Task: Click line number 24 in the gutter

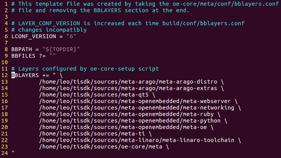Action: coord(5,153)
